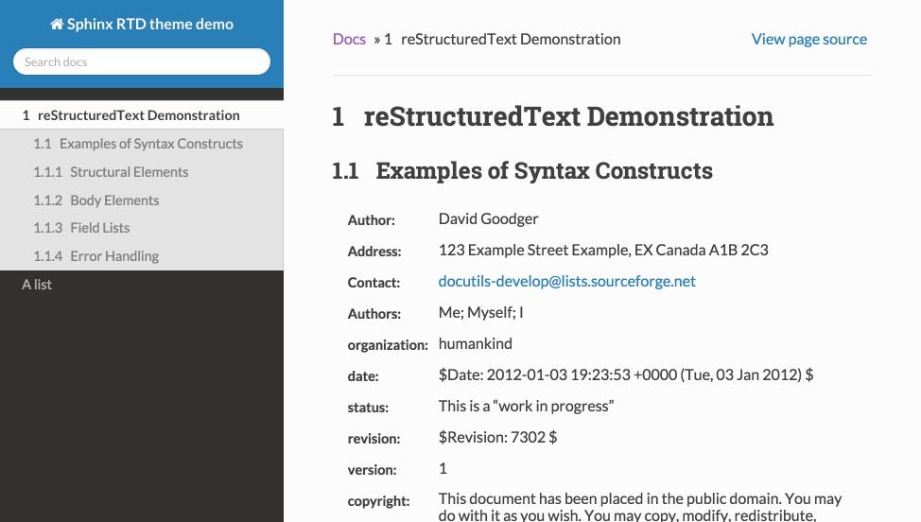Go to Examples of Syntax Constructs in sidebar
Viewport: 921px width, 522px height.
pos(150,144)
